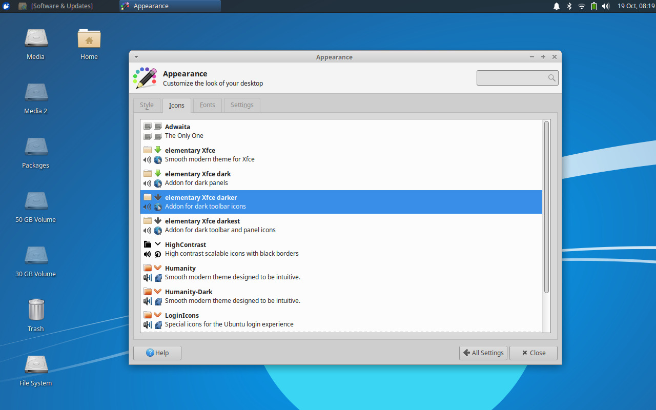Click the volume icon in the system tray
Viewport: 656px width, 410px height.
coord(606,6)
